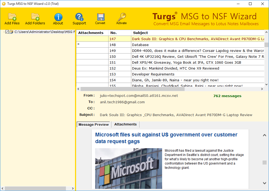Click the sender address julio=techspot.com@mail50.atl161.mcsv.net
Screen dimensions: 269x191
click(x=139, y=95)
